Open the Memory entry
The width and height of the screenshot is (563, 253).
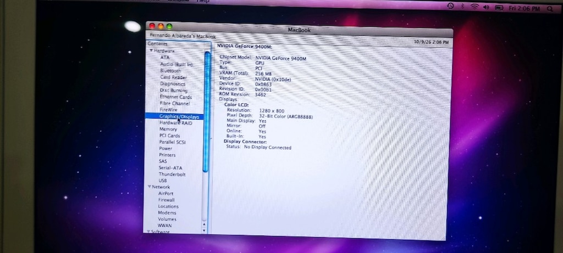(168, 129)
